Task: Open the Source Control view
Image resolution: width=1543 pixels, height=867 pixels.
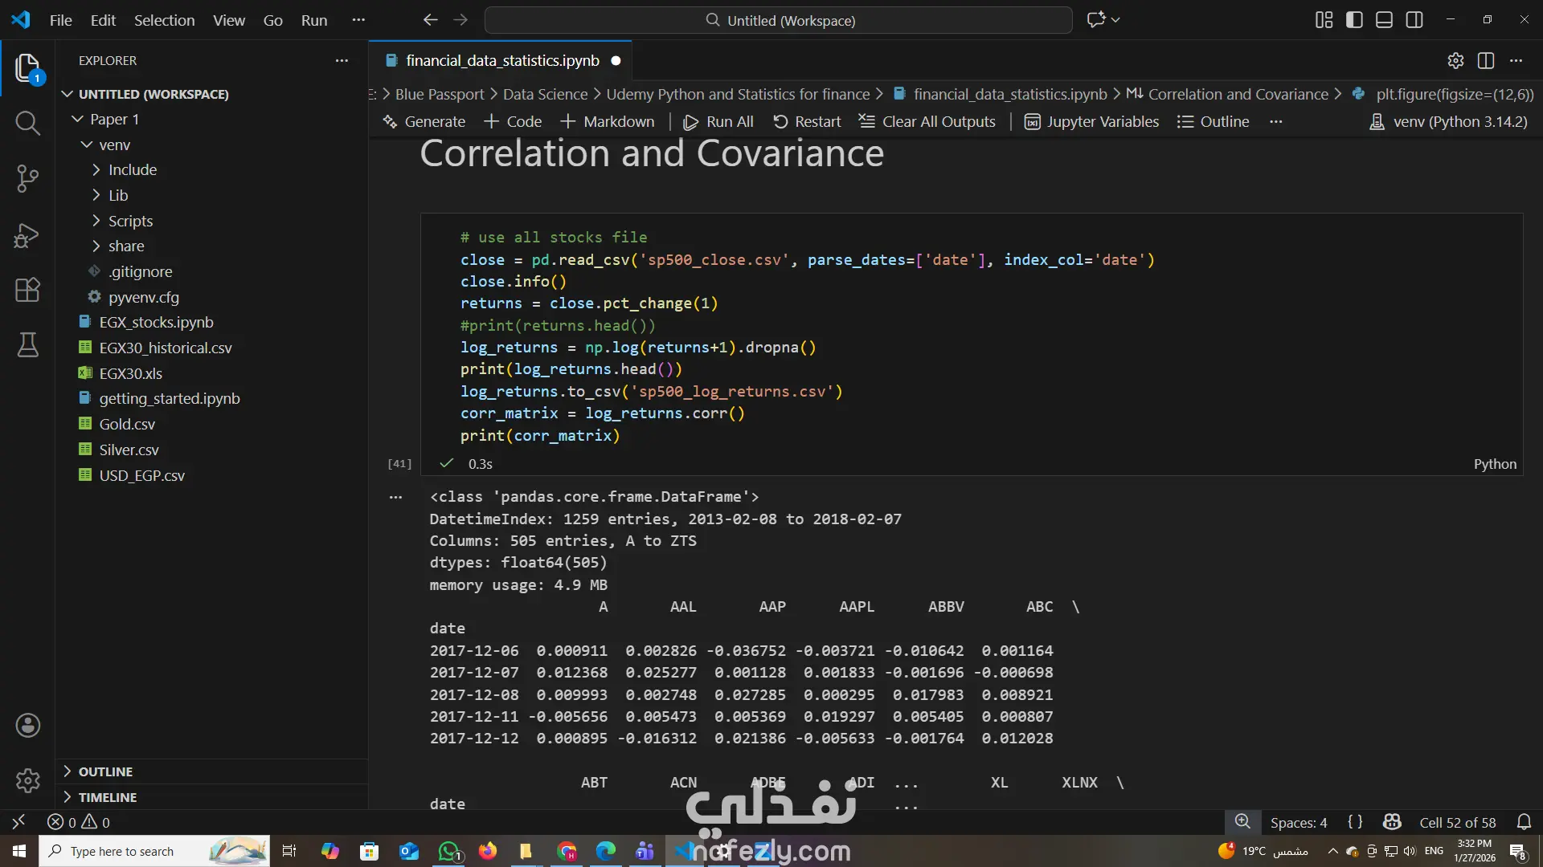Action: pyautogui.click(x=27, y=178)
